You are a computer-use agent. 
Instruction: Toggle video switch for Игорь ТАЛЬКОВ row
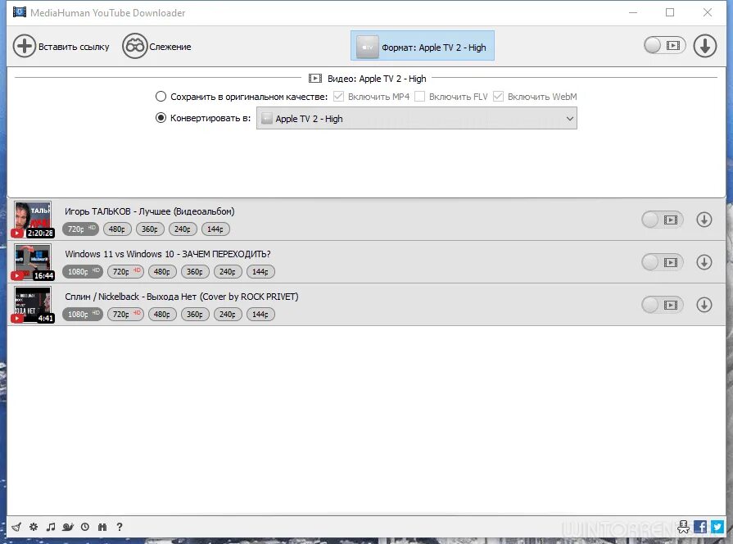pyautogui.click(x=663, y=220)
